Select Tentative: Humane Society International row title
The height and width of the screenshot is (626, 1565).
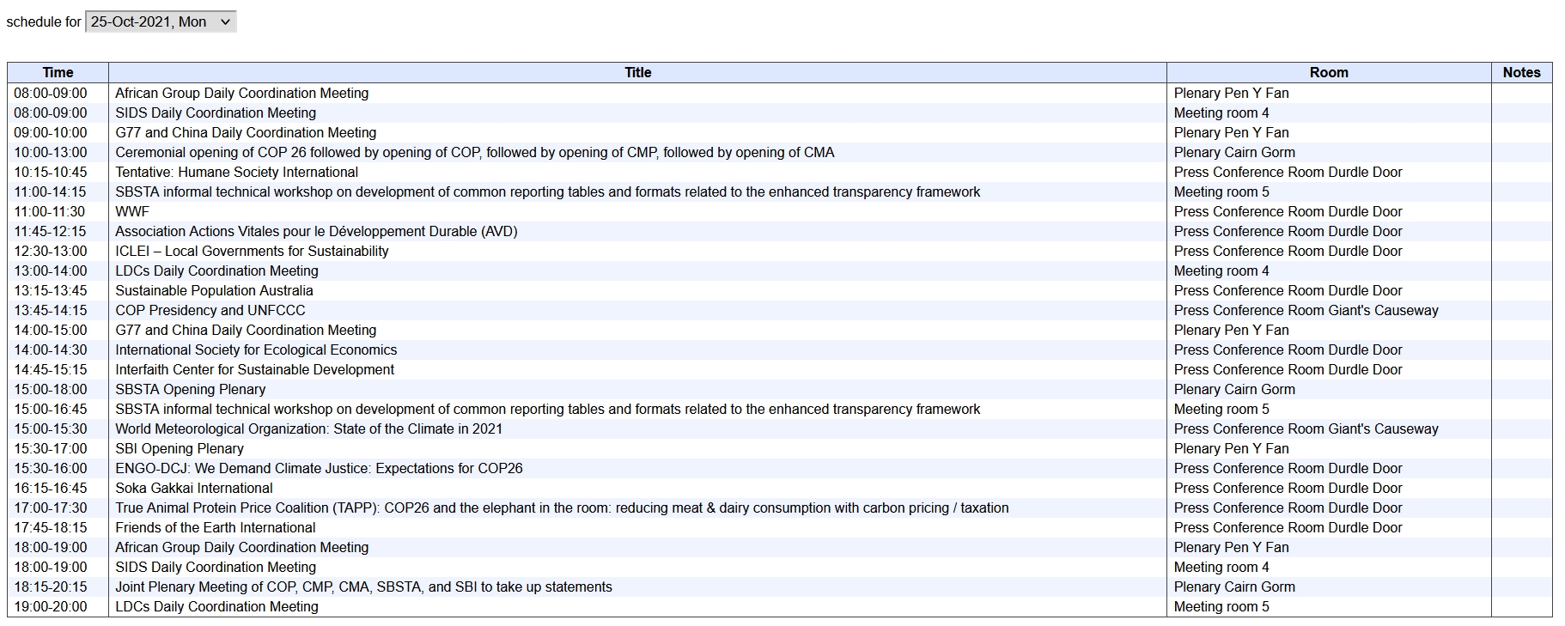(237, 172)
